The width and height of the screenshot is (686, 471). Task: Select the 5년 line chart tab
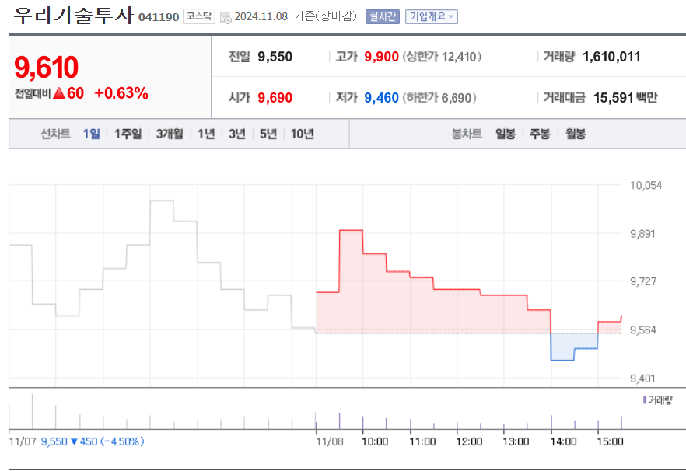coord(268,134)
